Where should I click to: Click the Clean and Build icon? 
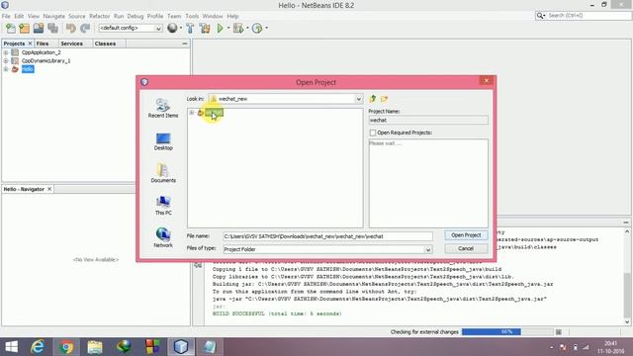tap(205, 29)
